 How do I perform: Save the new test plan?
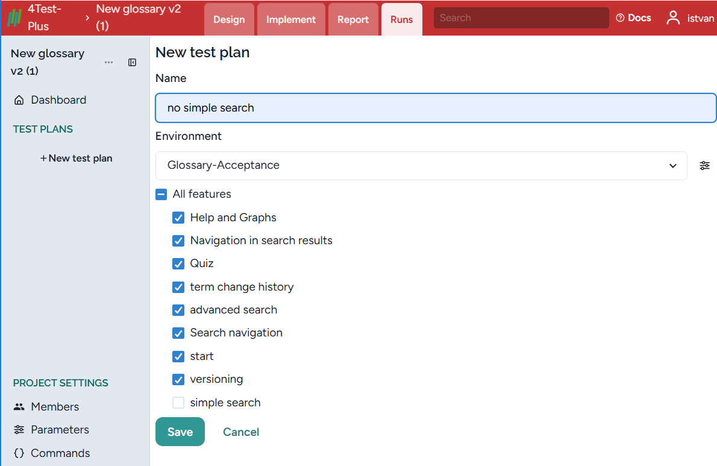pyautogui.click(x=180, y=432)
